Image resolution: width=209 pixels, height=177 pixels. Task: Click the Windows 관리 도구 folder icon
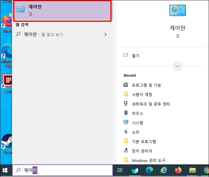coord(126,160)
